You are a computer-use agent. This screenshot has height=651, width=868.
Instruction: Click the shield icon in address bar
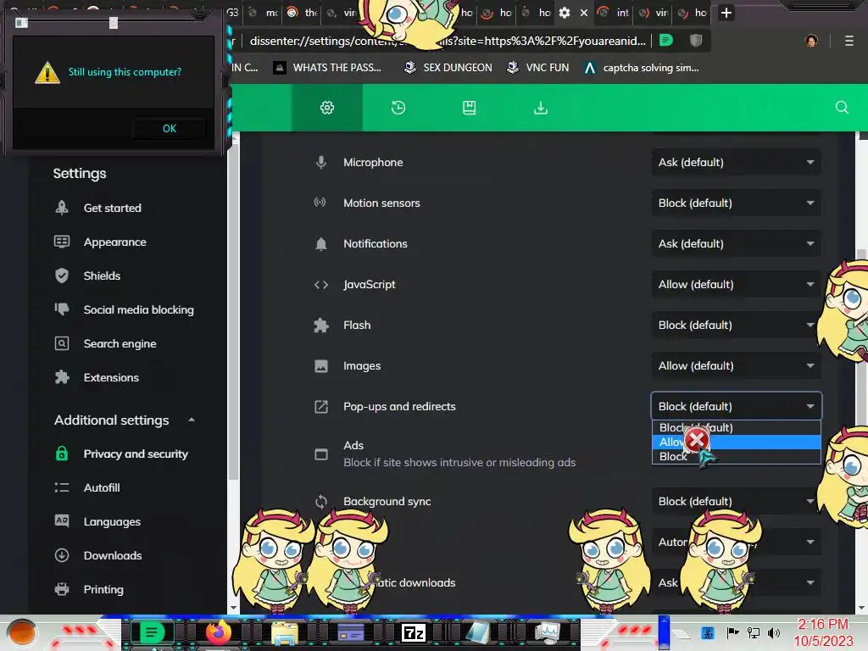[x=696, y=41]
